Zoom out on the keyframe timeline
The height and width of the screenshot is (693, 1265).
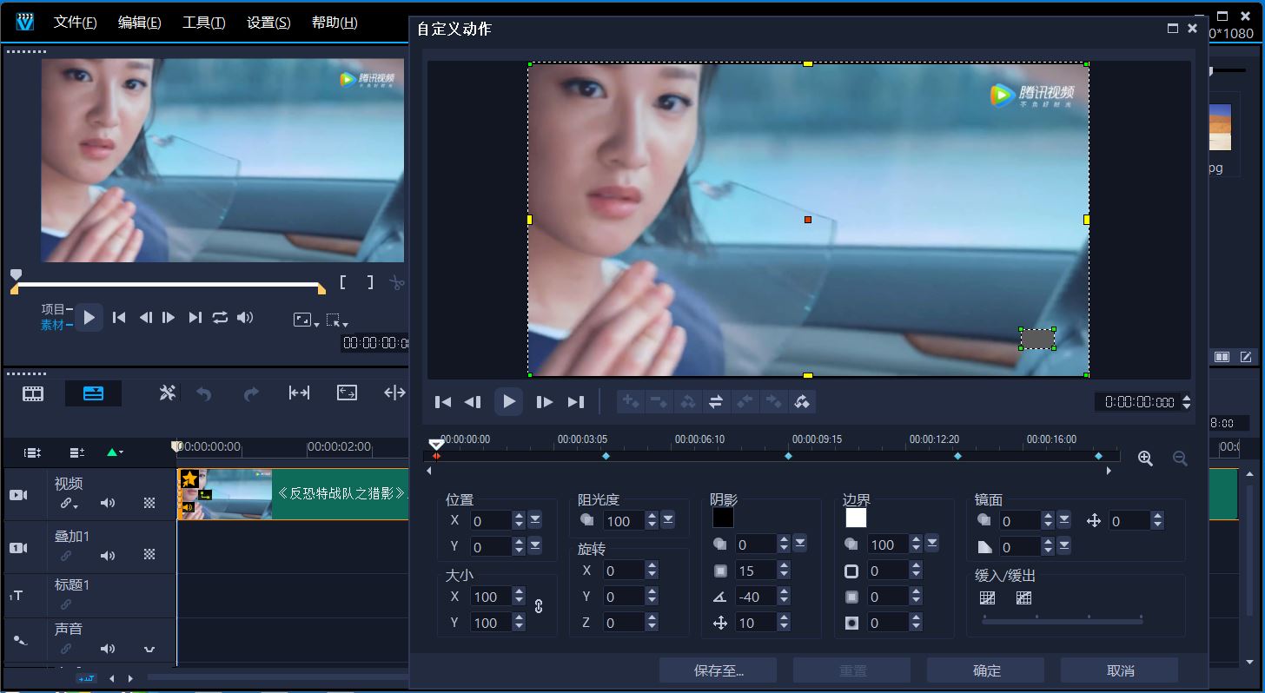click(x=1180, y=459)
